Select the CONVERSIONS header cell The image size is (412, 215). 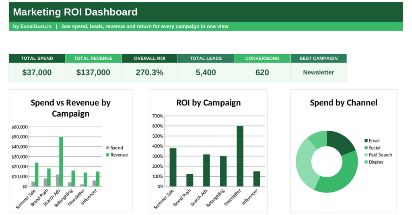(x=262, y=59)
